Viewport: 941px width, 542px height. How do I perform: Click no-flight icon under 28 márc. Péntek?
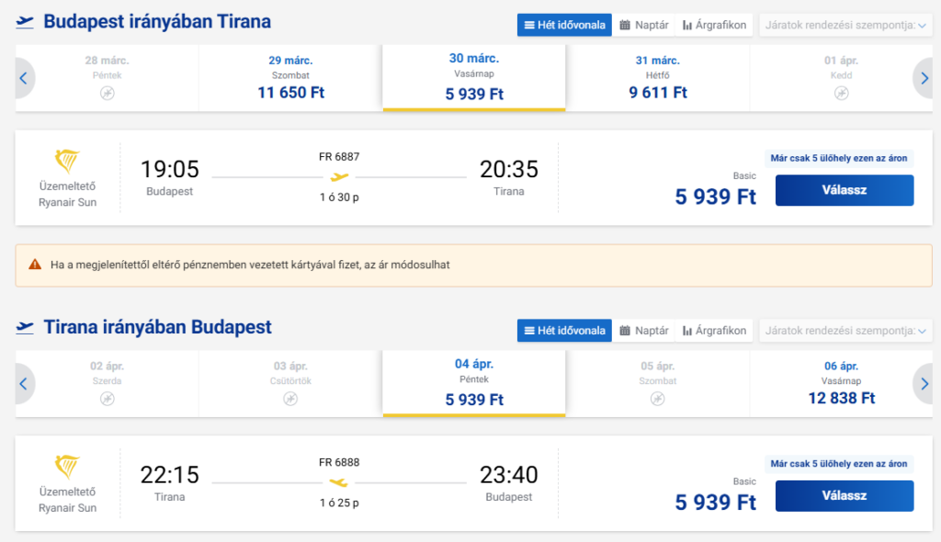[108, 93]
